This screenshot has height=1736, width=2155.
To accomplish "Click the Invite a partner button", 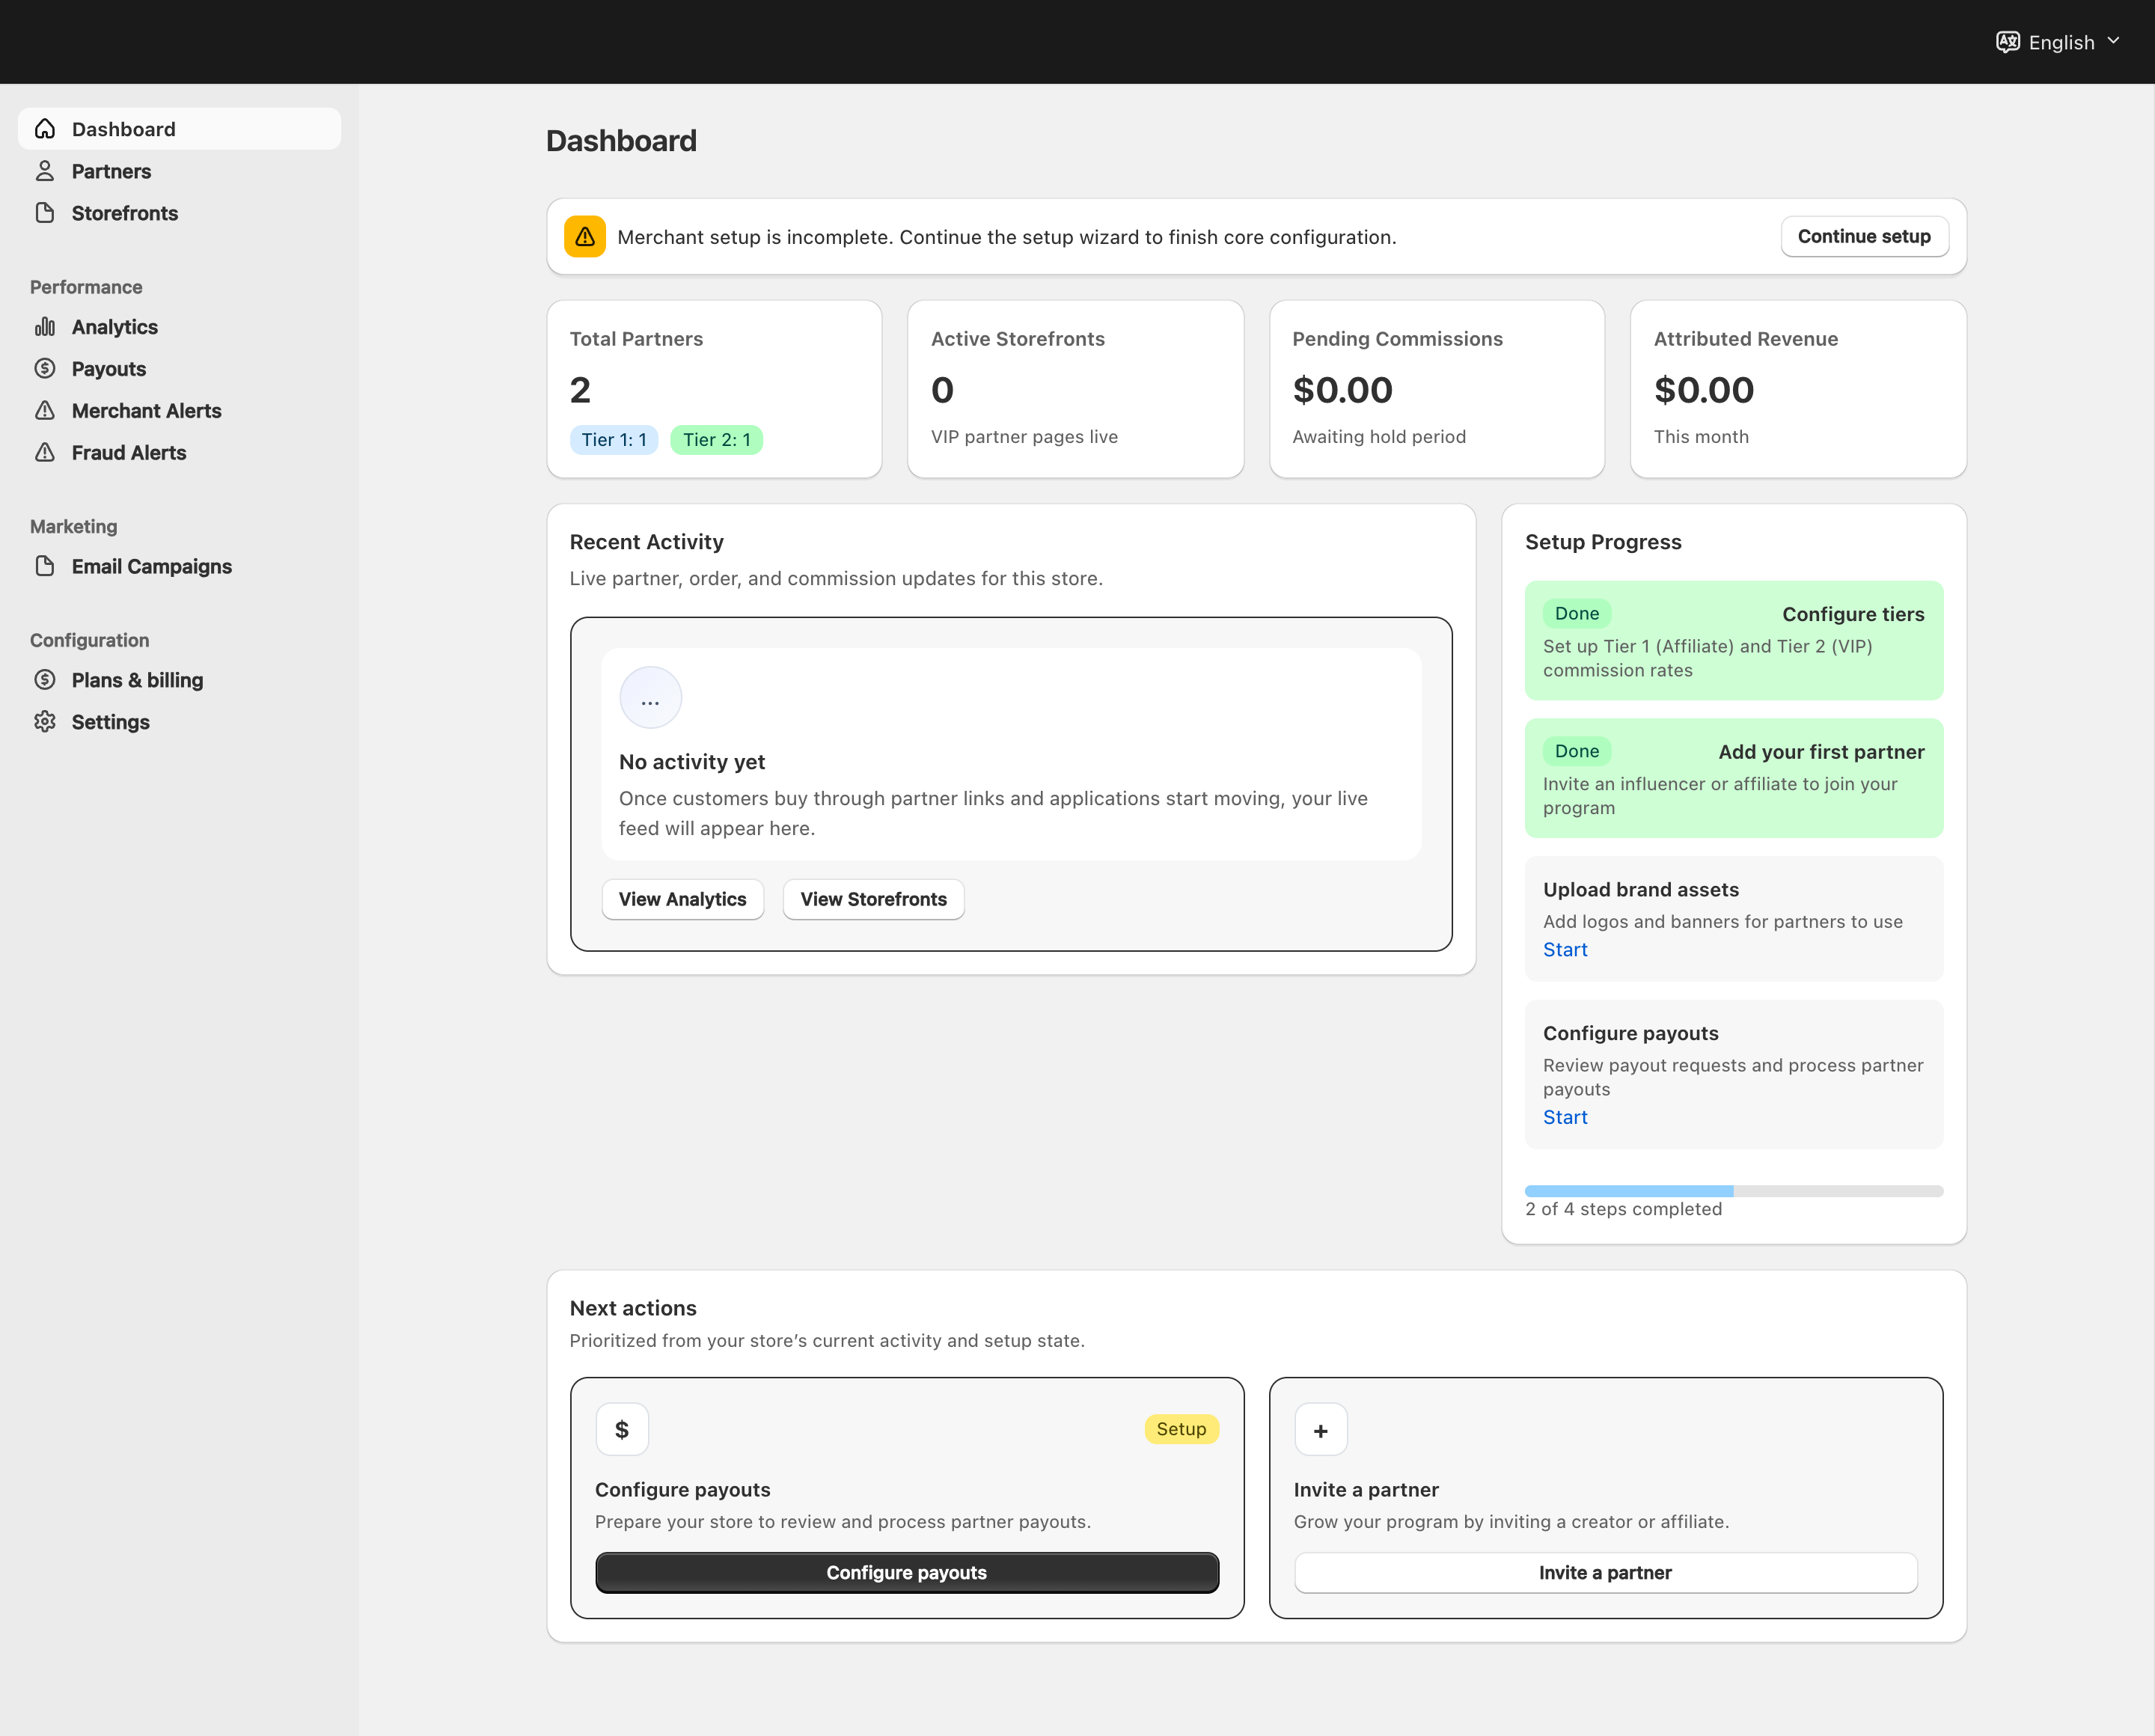I will [1606, 1573].
